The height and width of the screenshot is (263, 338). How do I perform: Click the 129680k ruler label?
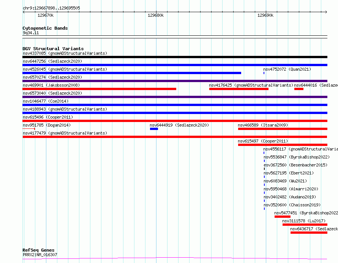156,15
